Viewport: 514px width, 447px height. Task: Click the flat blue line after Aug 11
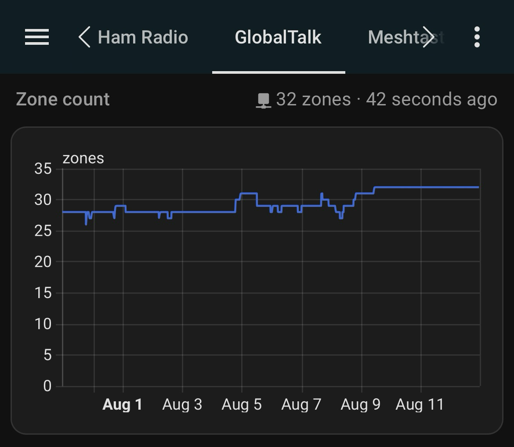[x=448, y=187]
